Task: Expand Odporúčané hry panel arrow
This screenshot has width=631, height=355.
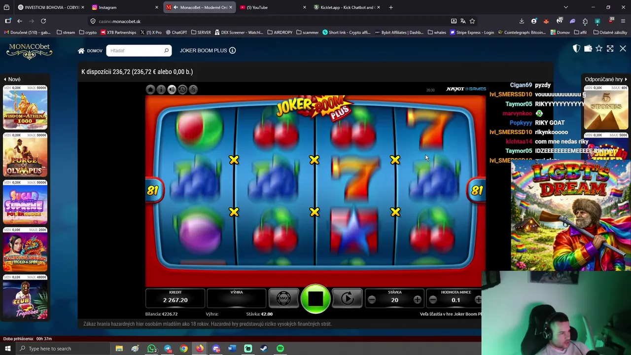Action: pyautogui.click(x=626, y=79)
